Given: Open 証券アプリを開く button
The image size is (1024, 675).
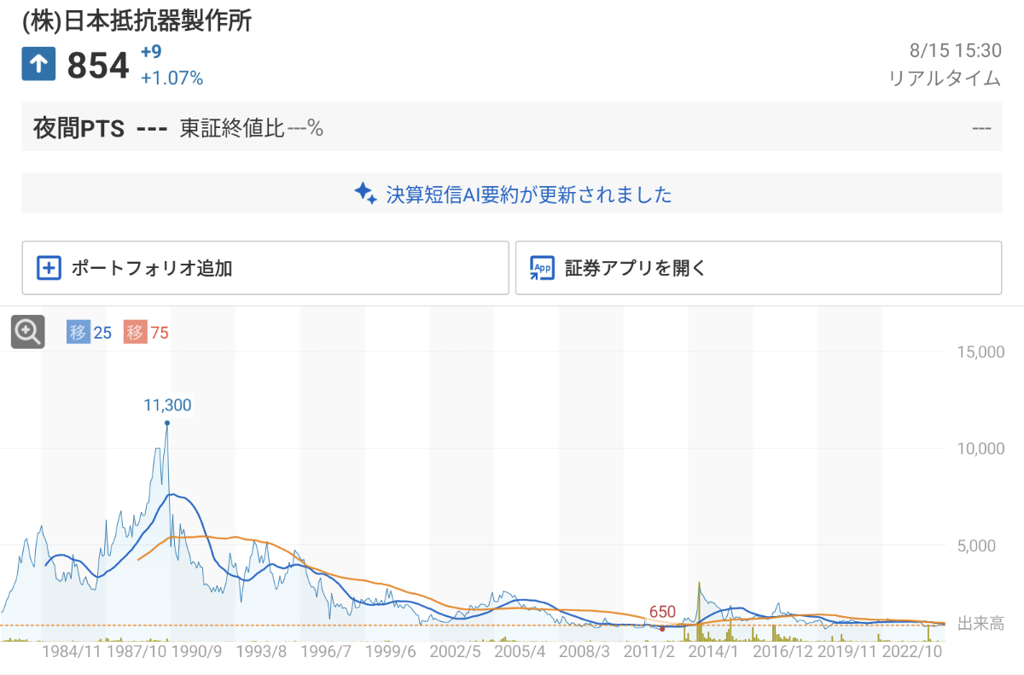Looking at the screenshot, I should 758,268.
